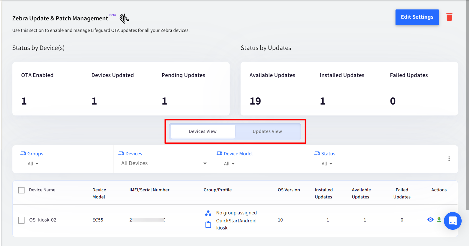Click the QS_kiosk-02 device name

pos(43,220)
